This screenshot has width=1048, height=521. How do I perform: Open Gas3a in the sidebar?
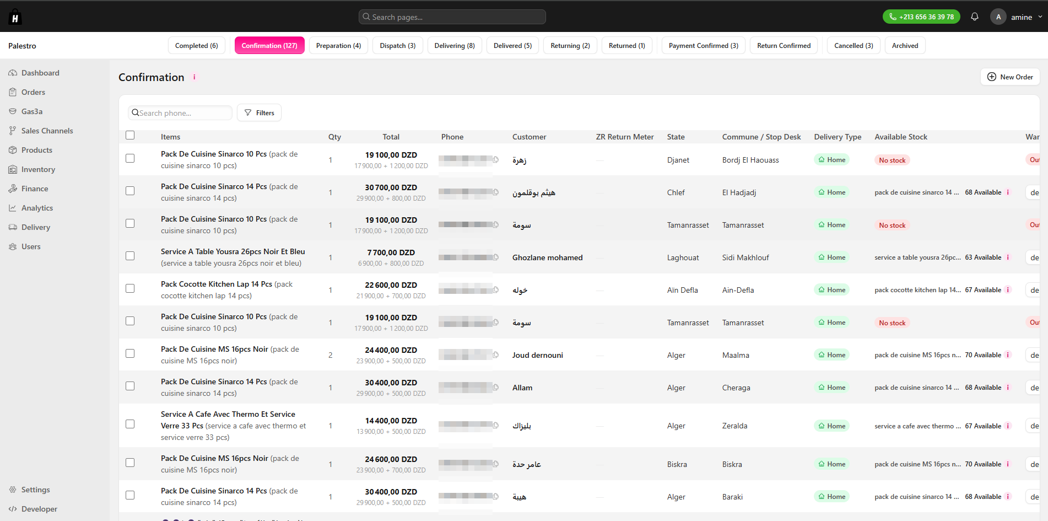tap(31, 111)
